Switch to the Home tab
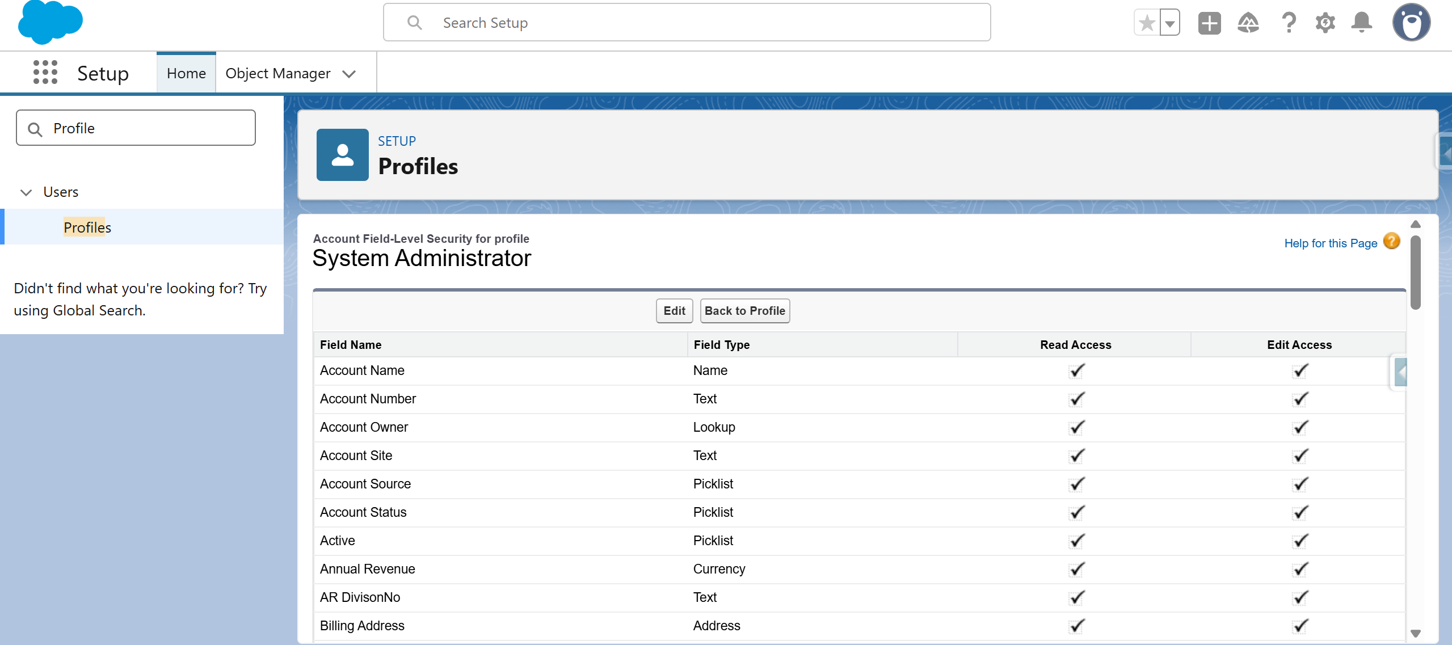 tap(186, 74)
